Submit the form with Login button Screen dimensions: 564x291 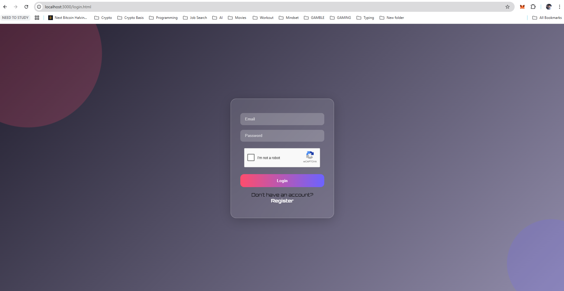coord(282,181)
